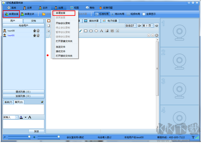Switch to the 媒体共享 tab
The width and height of the screenshot is (201, 143).
(x=91, y=21)
